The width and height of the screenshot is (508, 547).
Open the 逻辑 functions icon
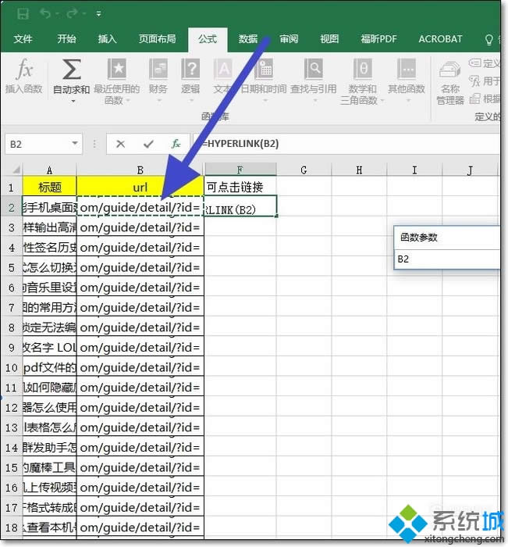(x=190, y=69)
